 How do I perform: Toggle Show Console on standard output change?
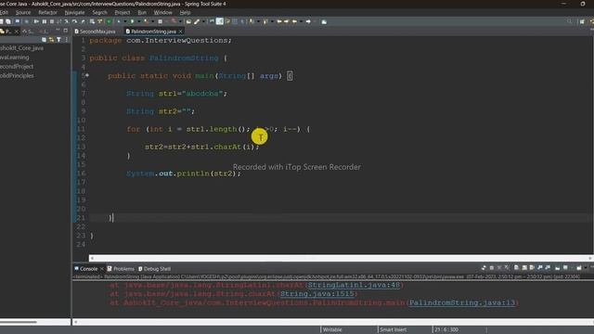click(540, 268)
